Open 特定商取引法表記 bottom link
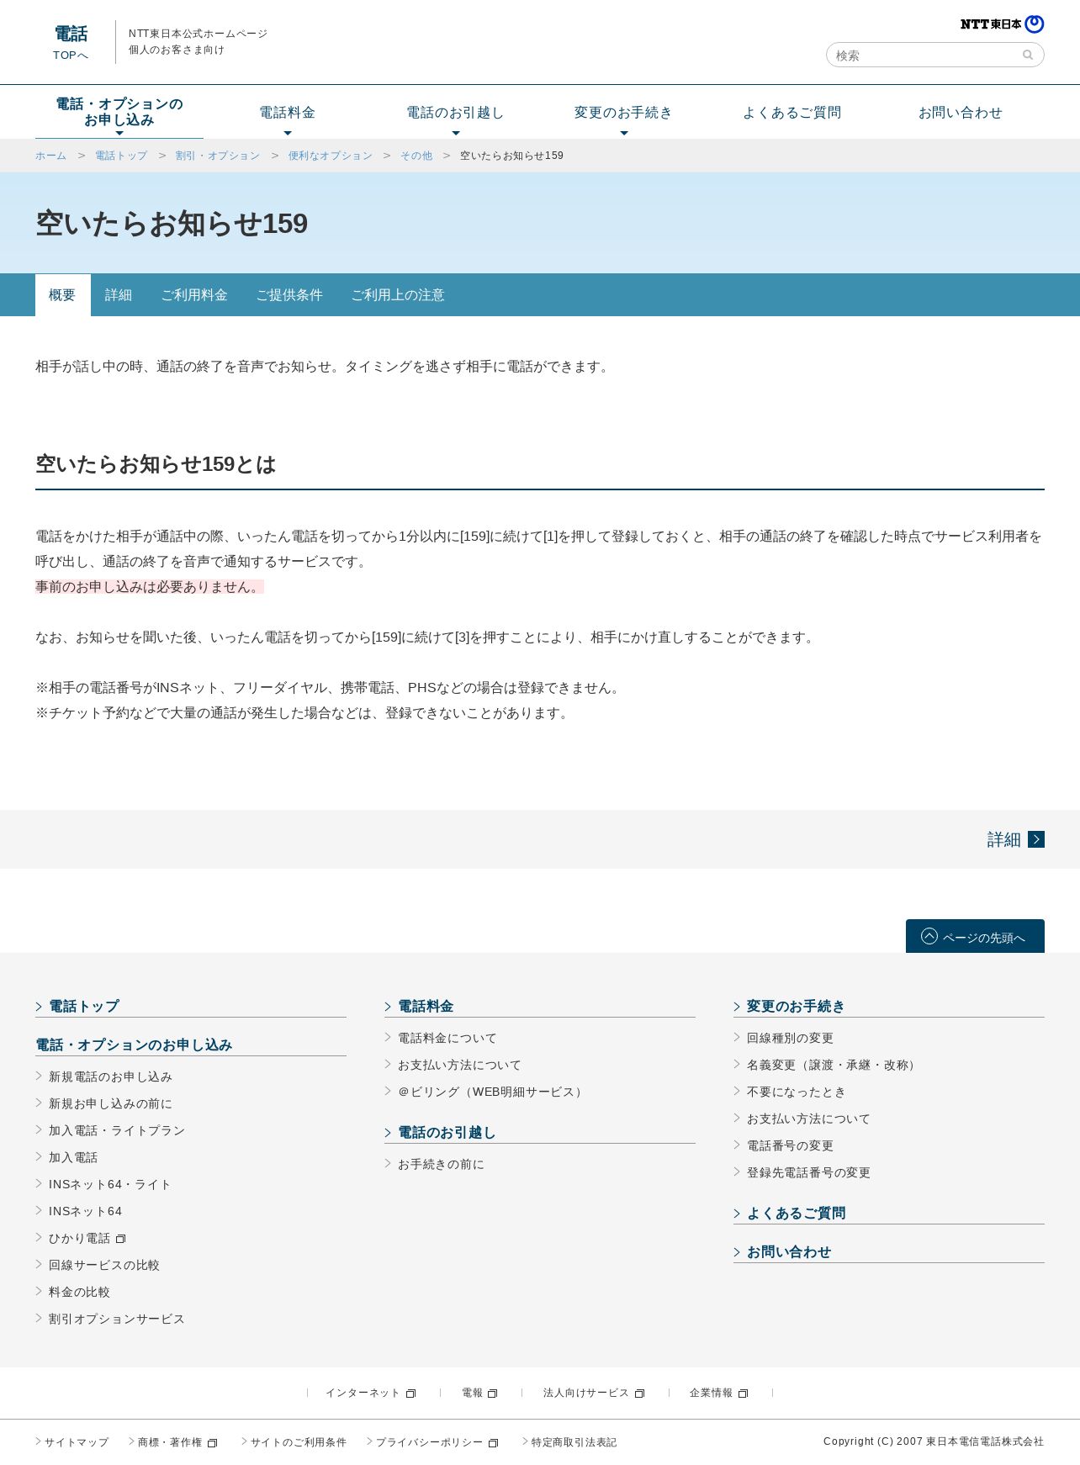 coord(574,1442)
